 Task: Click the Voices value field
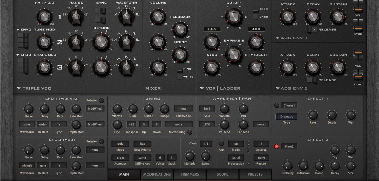point(160,158)
